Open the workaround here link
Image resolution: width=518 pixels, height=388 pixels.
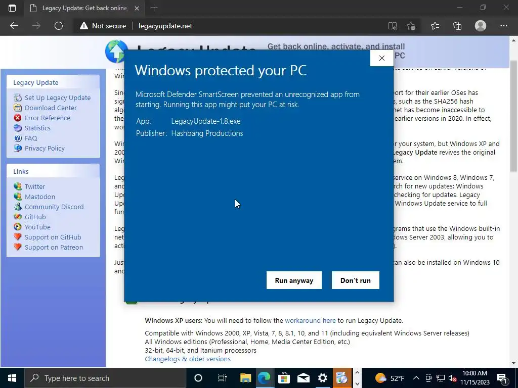(310, 320)
